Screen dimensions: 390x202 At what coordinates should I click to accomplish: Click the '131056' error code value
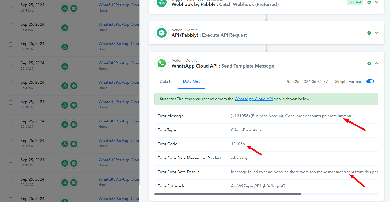point(238,144)
